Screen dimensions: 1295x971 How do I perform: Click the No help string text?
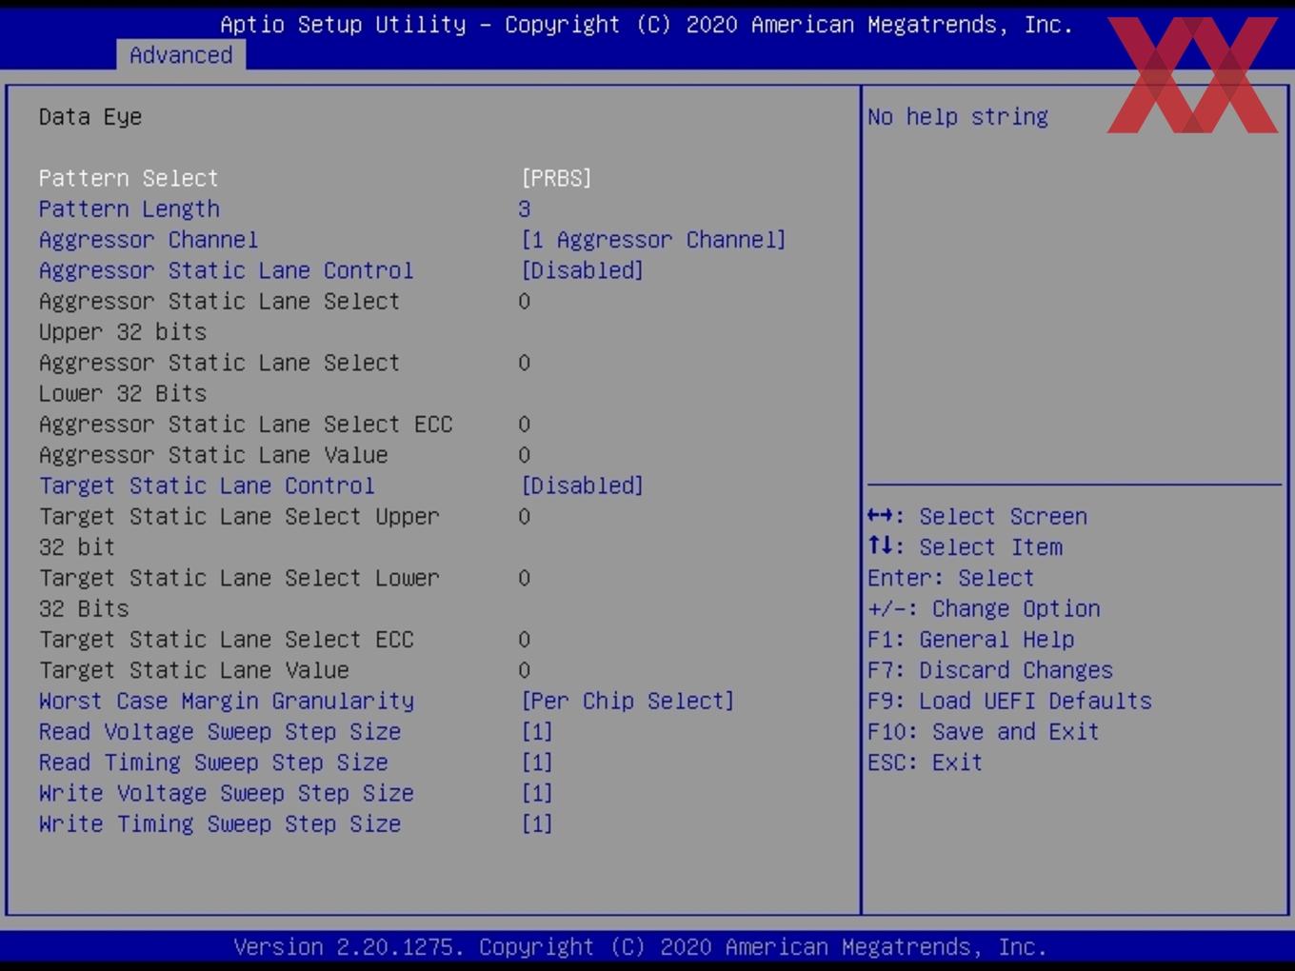tap(958, 117)
